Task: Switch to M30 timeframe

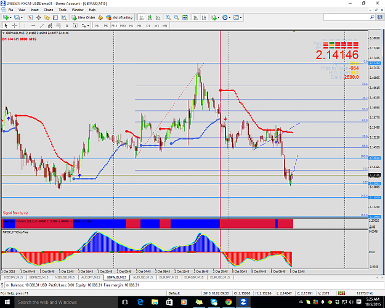Action: click(123, 25)
